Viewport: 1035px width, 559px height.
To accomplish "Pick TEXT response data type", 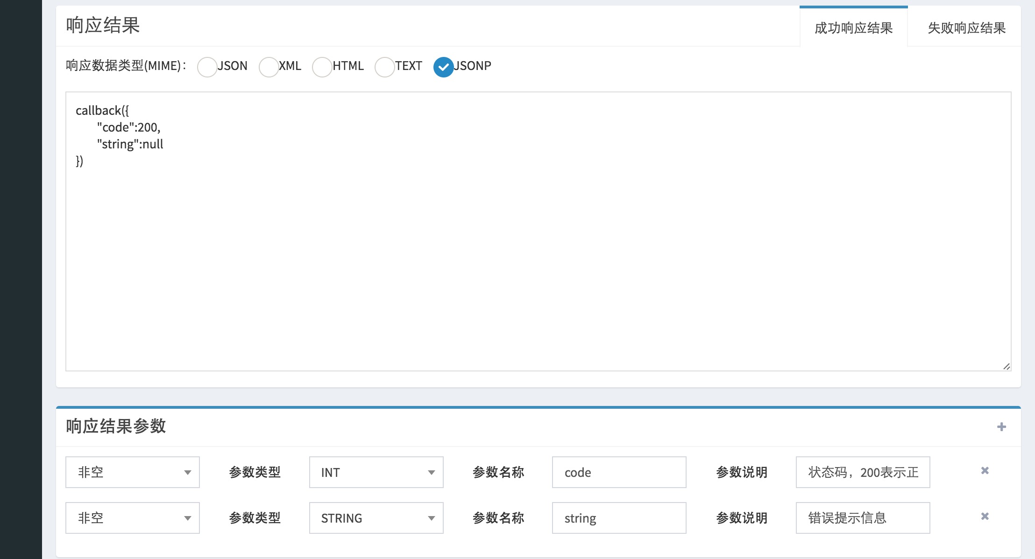I will pyautogui.click(x=384, y=67).
